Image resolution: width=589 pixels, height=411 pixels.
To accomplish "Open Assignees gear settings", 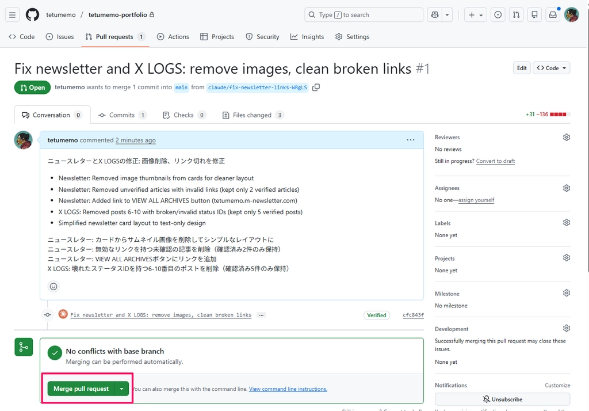I will 567,188.
